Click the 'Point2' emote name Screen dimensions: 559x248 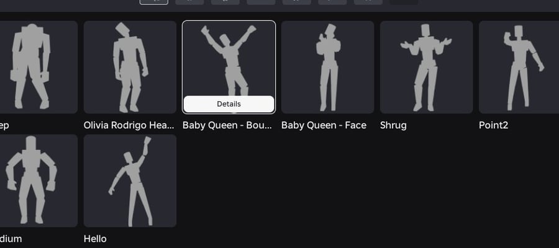(x=493, y=125)
